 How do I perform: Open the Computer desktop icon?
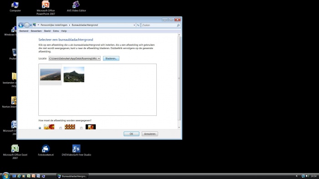(15, 6)
